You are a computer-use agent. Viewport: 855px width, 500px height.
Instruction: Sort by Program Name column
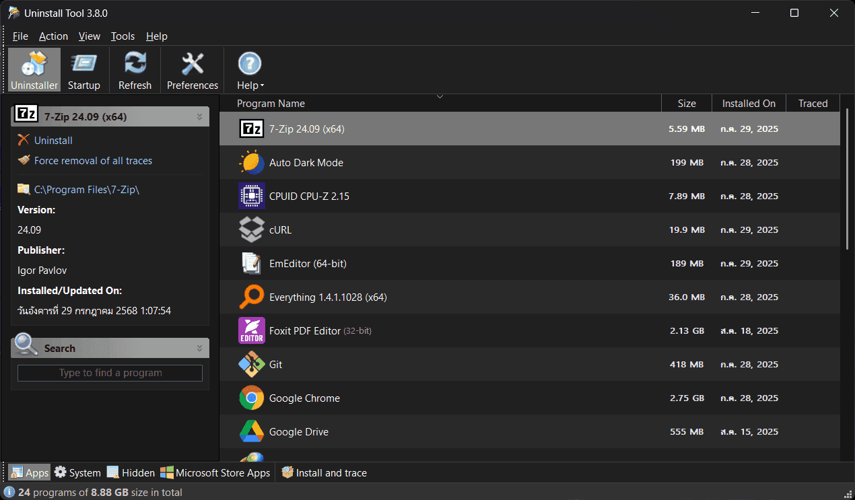pyautogui.click(x=440, y=103)
